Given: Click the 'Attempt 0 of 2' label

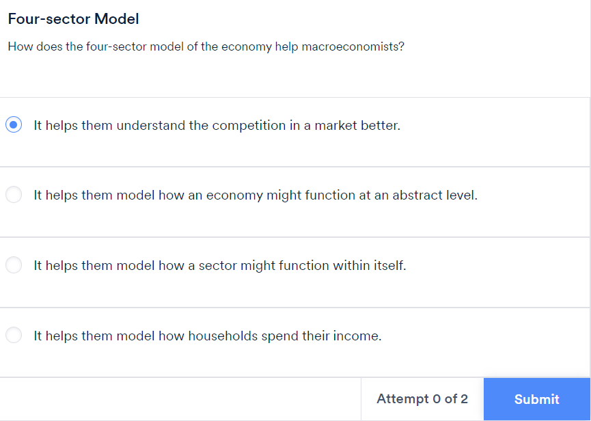Looking at the screenshot, I should click(422, 399).
